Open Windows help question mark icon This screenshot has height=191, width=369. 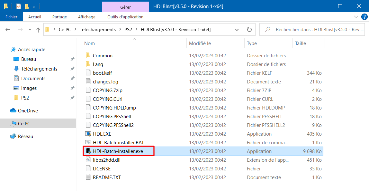click(x=364, y=17)
